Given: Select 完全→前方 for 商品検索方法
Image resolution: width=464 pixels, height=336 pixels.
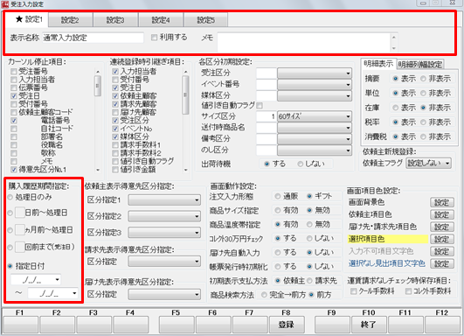Looking at the screenshot, I should coord(264,295).
